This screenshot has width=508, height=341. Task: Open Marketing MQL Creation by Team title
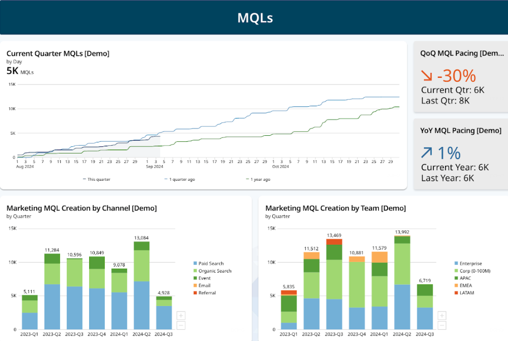(336, 208)
